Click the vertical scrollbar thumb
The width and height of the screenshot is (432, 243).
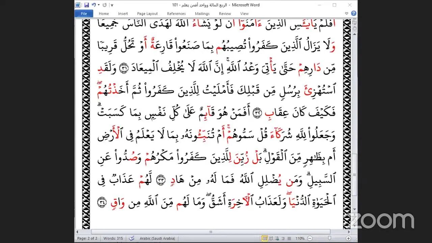coord(354,175)
